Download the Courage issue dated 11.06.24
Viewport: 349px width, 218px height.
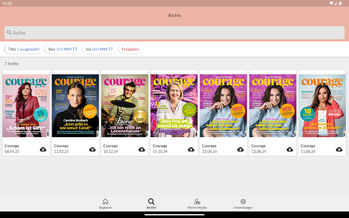coord(339,149)
